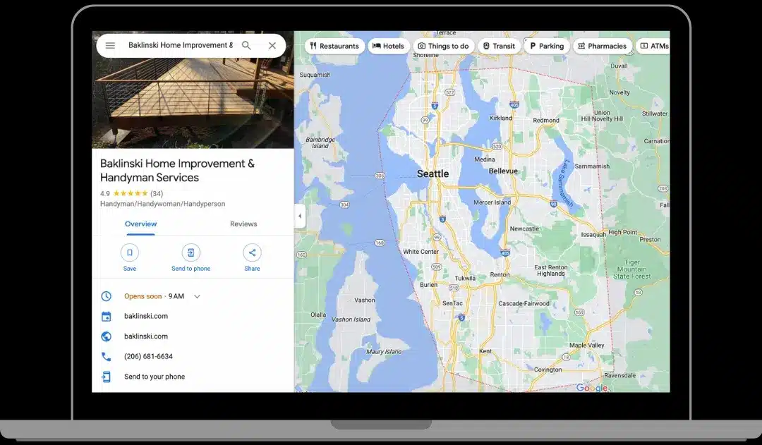Image resolution: width=762 pixels, height=445 pixels.
Task: Click the Maple Valley map label
Action: pos(586,345)
